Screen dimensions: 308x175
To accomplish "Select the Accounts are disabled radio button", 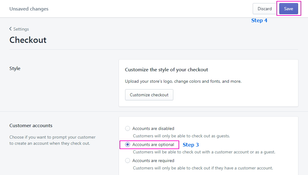I will (128, 128).
